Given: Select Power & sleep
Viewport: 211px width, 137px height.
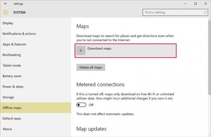Looking at the screenshot, I should pyautogui.click(x=13, y=87).
